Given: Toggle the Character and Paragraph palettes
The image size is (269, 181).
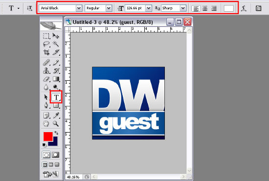Looking at the screenshot, I should (x=258, y=8).
